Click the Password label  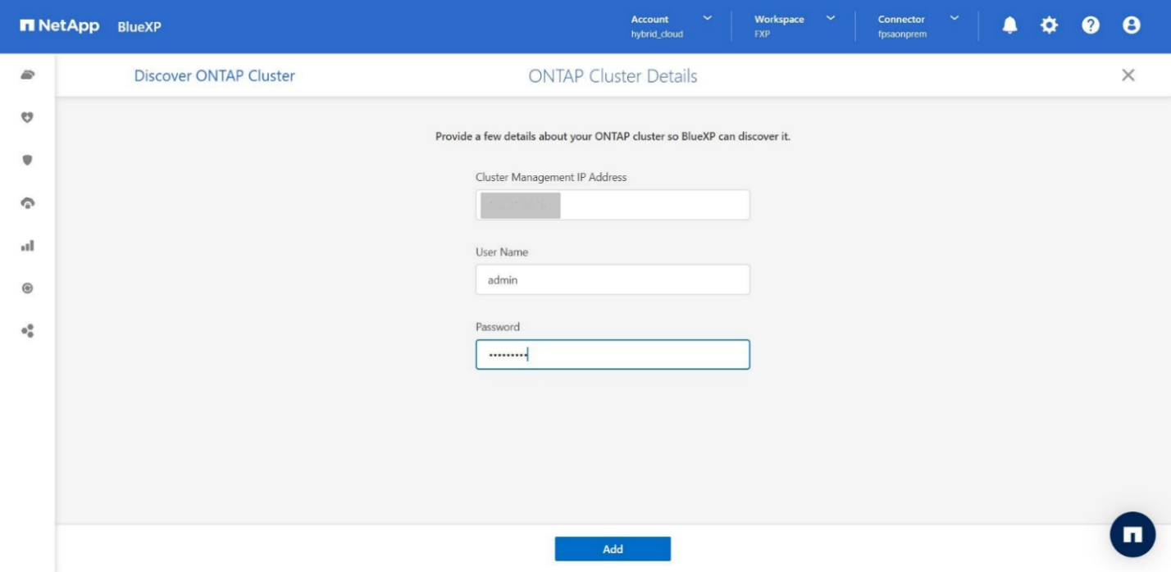click(498, 327)
